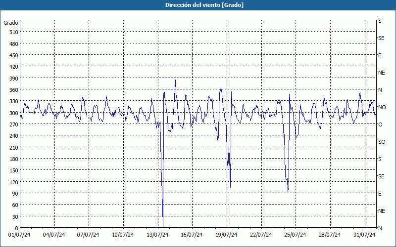Click the 450 value on the axis
This screenshot has width=396, height=247.
tap(14, 55)
